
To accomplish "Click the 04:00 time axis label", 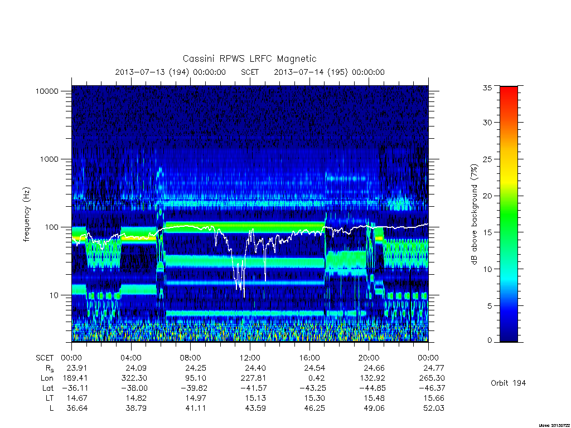I will click(131, 358).
